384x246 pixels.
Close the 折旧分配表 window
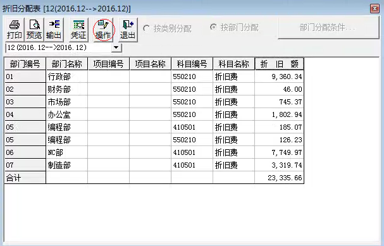click(375, 9)
